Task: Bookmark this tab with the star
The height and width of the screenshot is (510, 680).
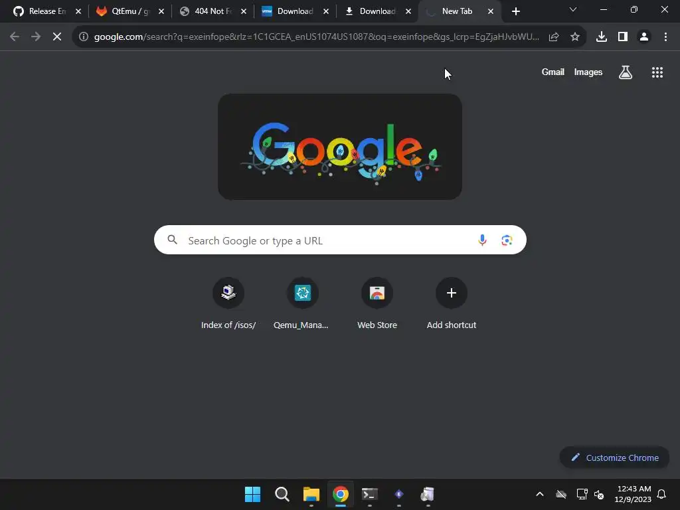Action: (574, 37)
